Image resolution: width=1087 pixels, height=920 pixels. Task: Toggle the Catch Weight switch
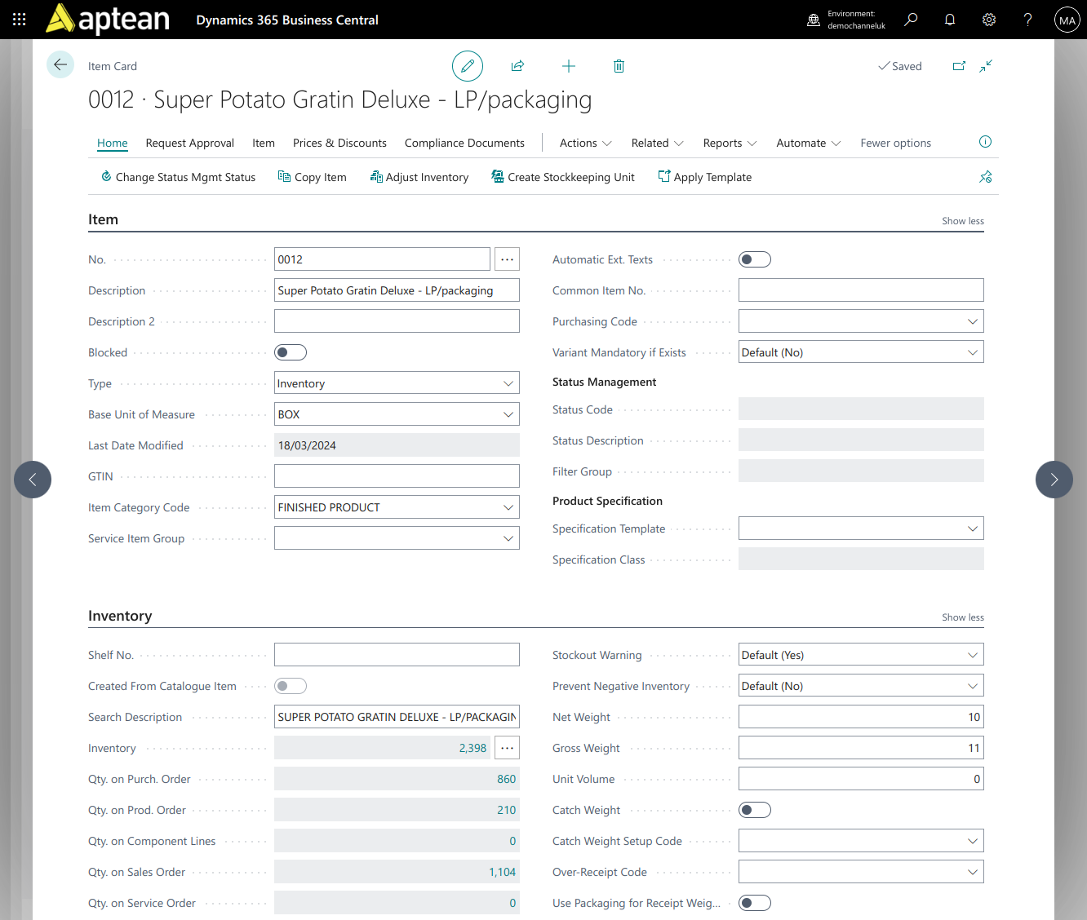(755, 810)
